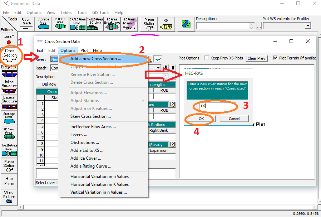321x217 pixels.
Task: Disable Plot Terrain option
Action: click(276, 58)
